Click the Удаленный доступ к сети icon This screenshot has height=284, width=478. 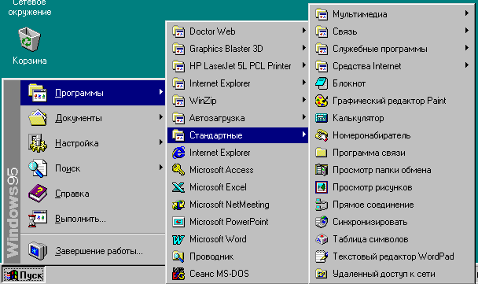pyautogui.click(x=322, y=274)
